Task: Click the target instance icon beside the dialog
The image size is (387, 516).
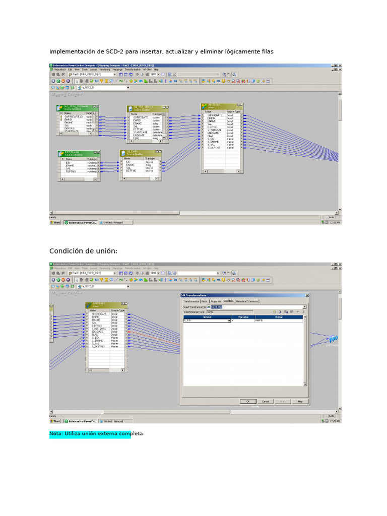Action: pyautogui.click(x=334, y=338)
